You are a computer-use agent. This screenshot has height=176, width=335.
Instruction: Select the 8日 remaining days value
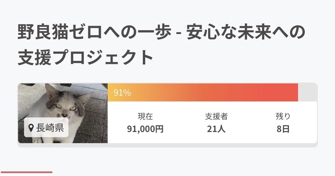point(283,129)
